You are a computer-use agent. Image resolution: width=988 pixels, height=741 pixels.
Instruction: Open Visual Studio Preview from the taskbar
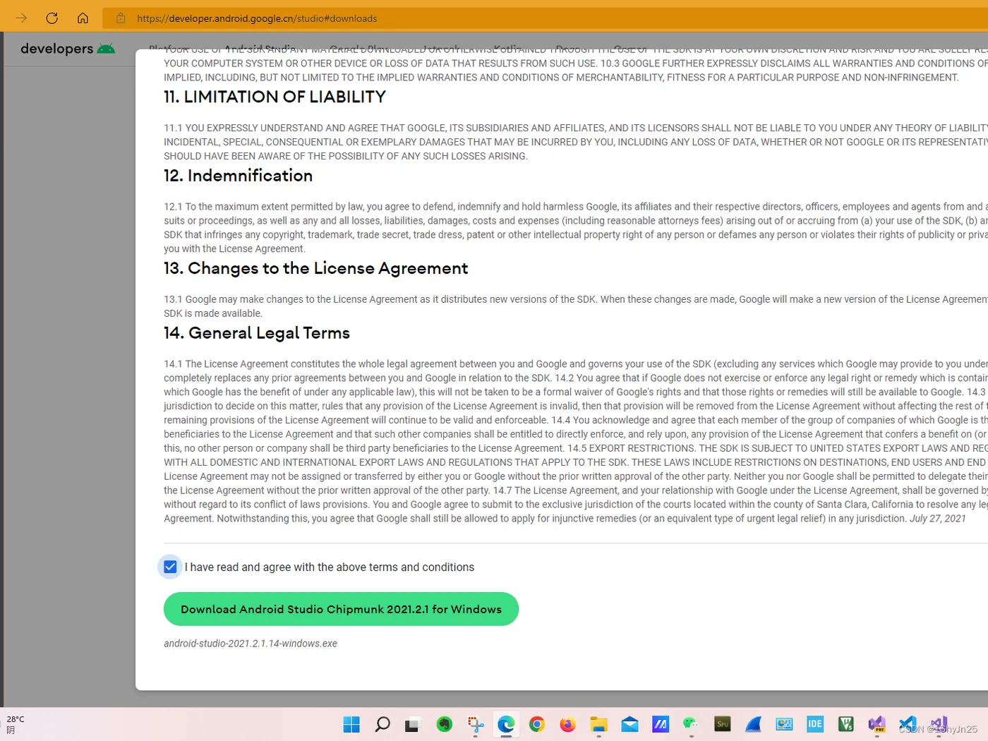click(876, 724)
